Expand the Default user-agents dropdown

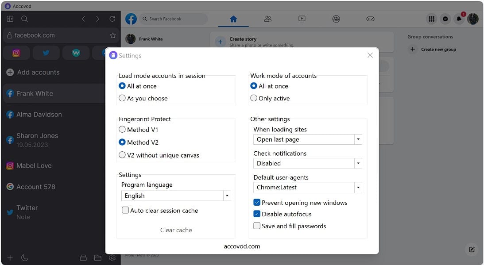click(358, 187)
